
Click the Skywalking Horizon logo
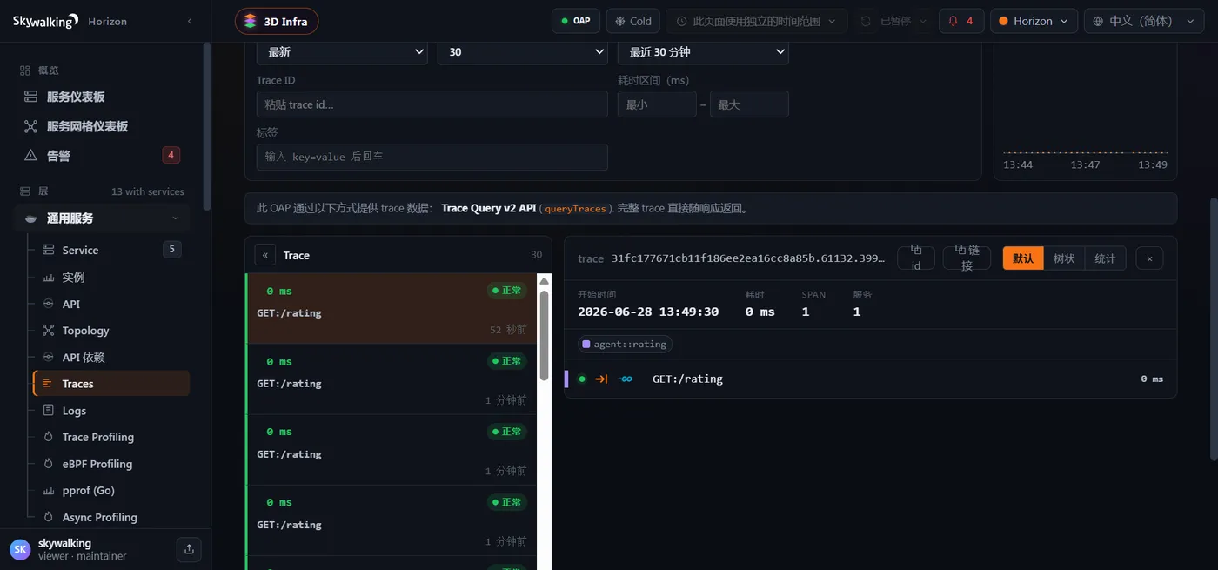(x=70, y=21)
